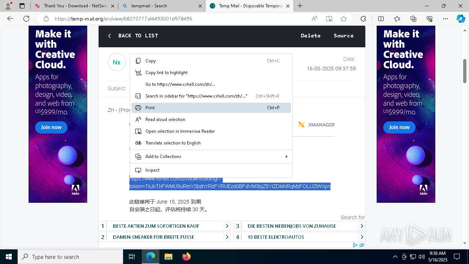
Task: Open the tab actions menu icon
Action: click(22, 6)
